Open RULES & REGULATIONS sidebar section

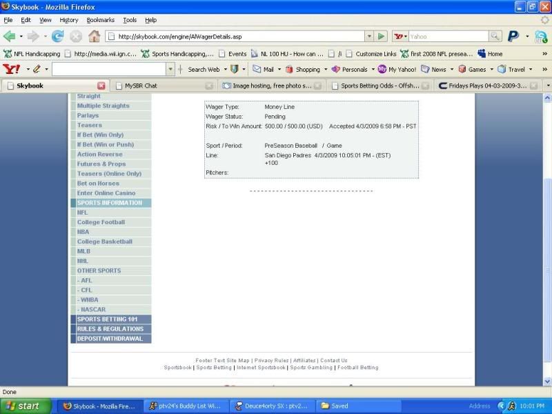click(x=111, y=329)
